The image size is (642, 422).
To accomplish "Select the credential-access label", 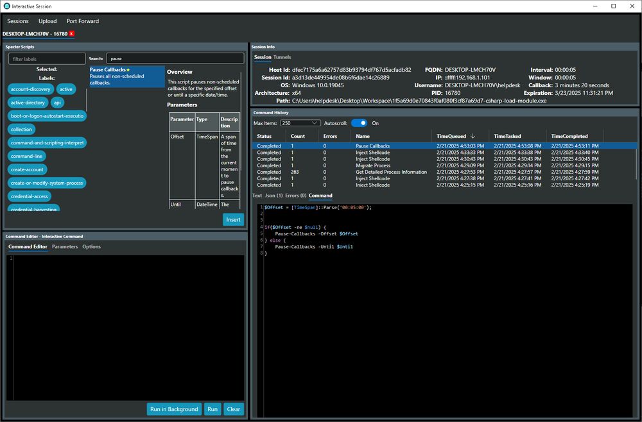I will tap(30, 196).
